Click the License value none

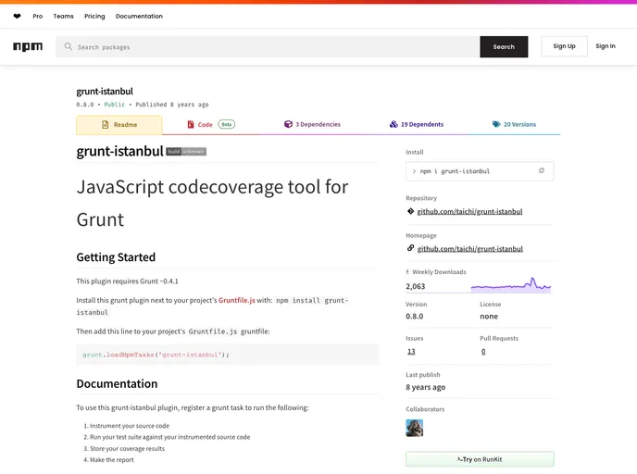489,317
